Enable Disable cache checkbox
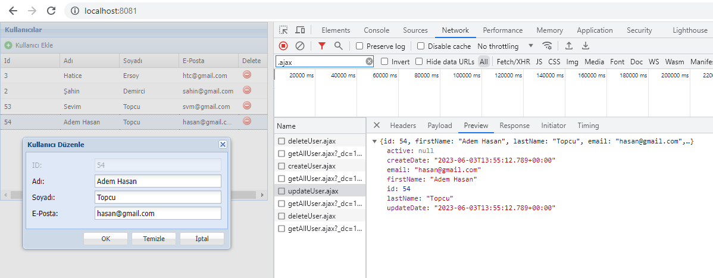The image size is (713, 278). 421,46
